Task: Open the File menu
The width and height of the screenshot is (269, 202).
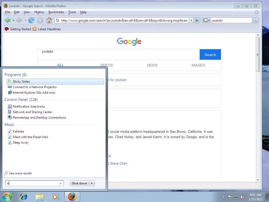Action: [8, 12]
